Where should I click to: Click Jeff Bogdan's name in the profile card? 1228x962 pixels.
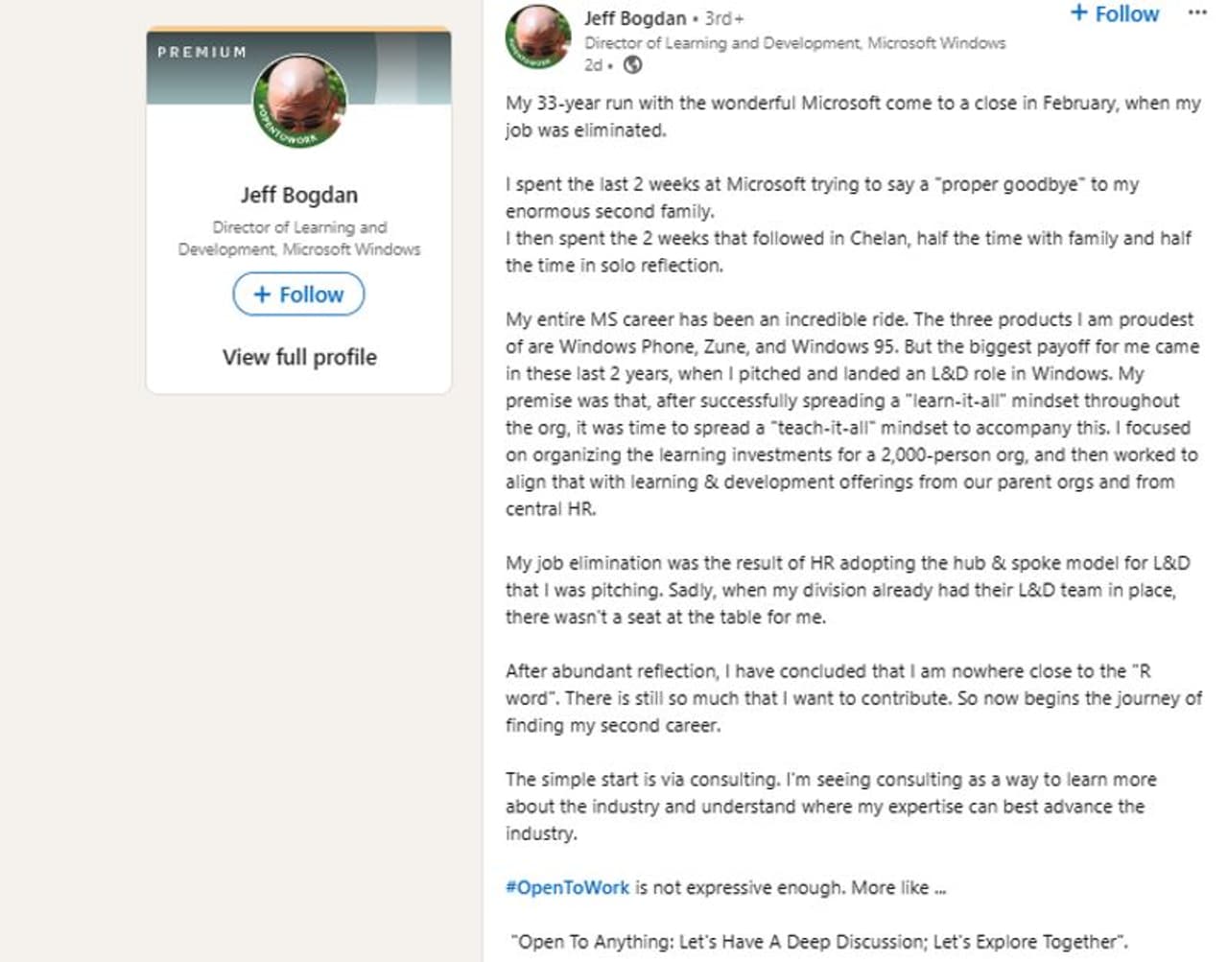(299, 195)
